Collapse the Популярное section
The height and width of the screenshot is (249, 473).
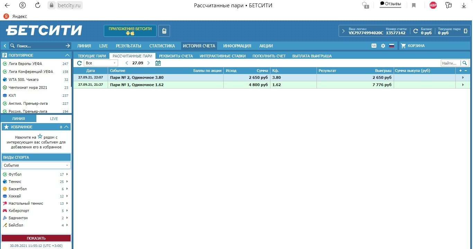[67, 55]
